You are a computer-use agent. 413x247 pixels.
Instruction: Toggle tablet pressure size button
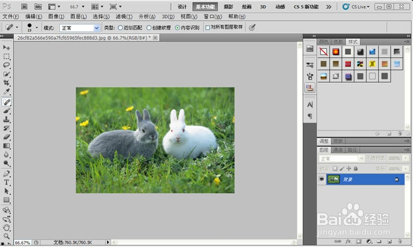click(252, 27)
